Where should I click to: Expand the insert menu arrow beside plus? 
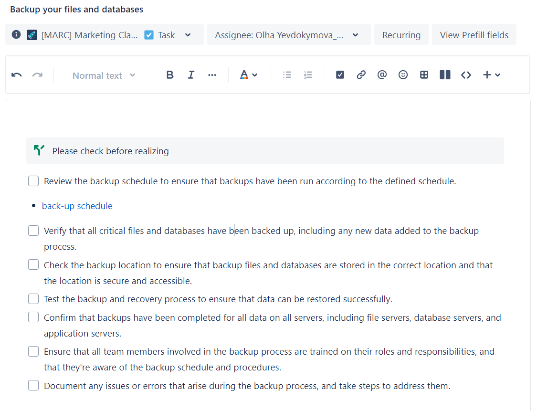tap(497, 75)
